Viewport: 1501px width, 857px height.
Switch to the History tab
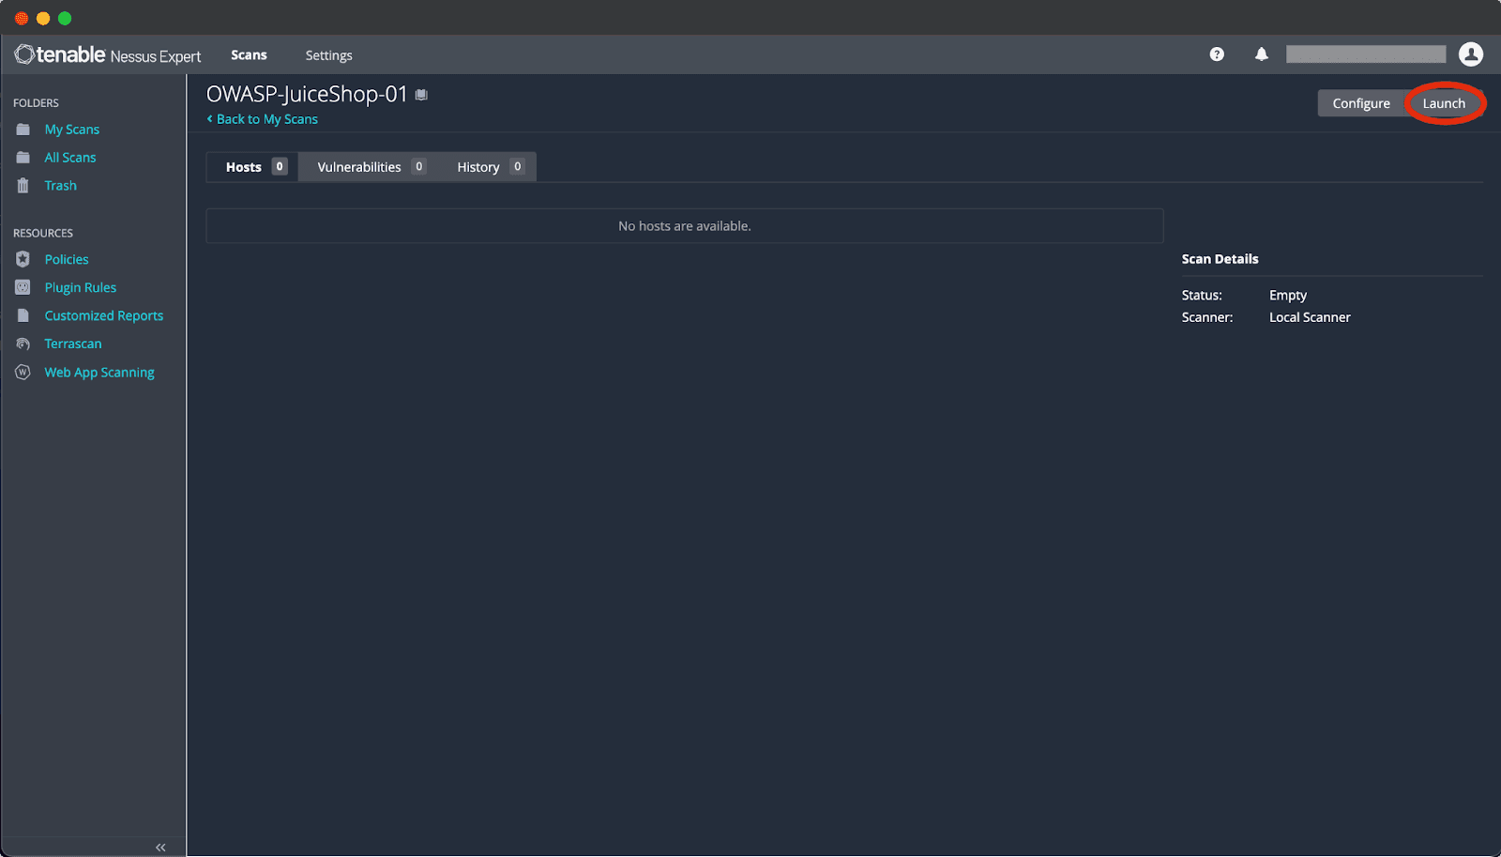(x=489, y=167)
